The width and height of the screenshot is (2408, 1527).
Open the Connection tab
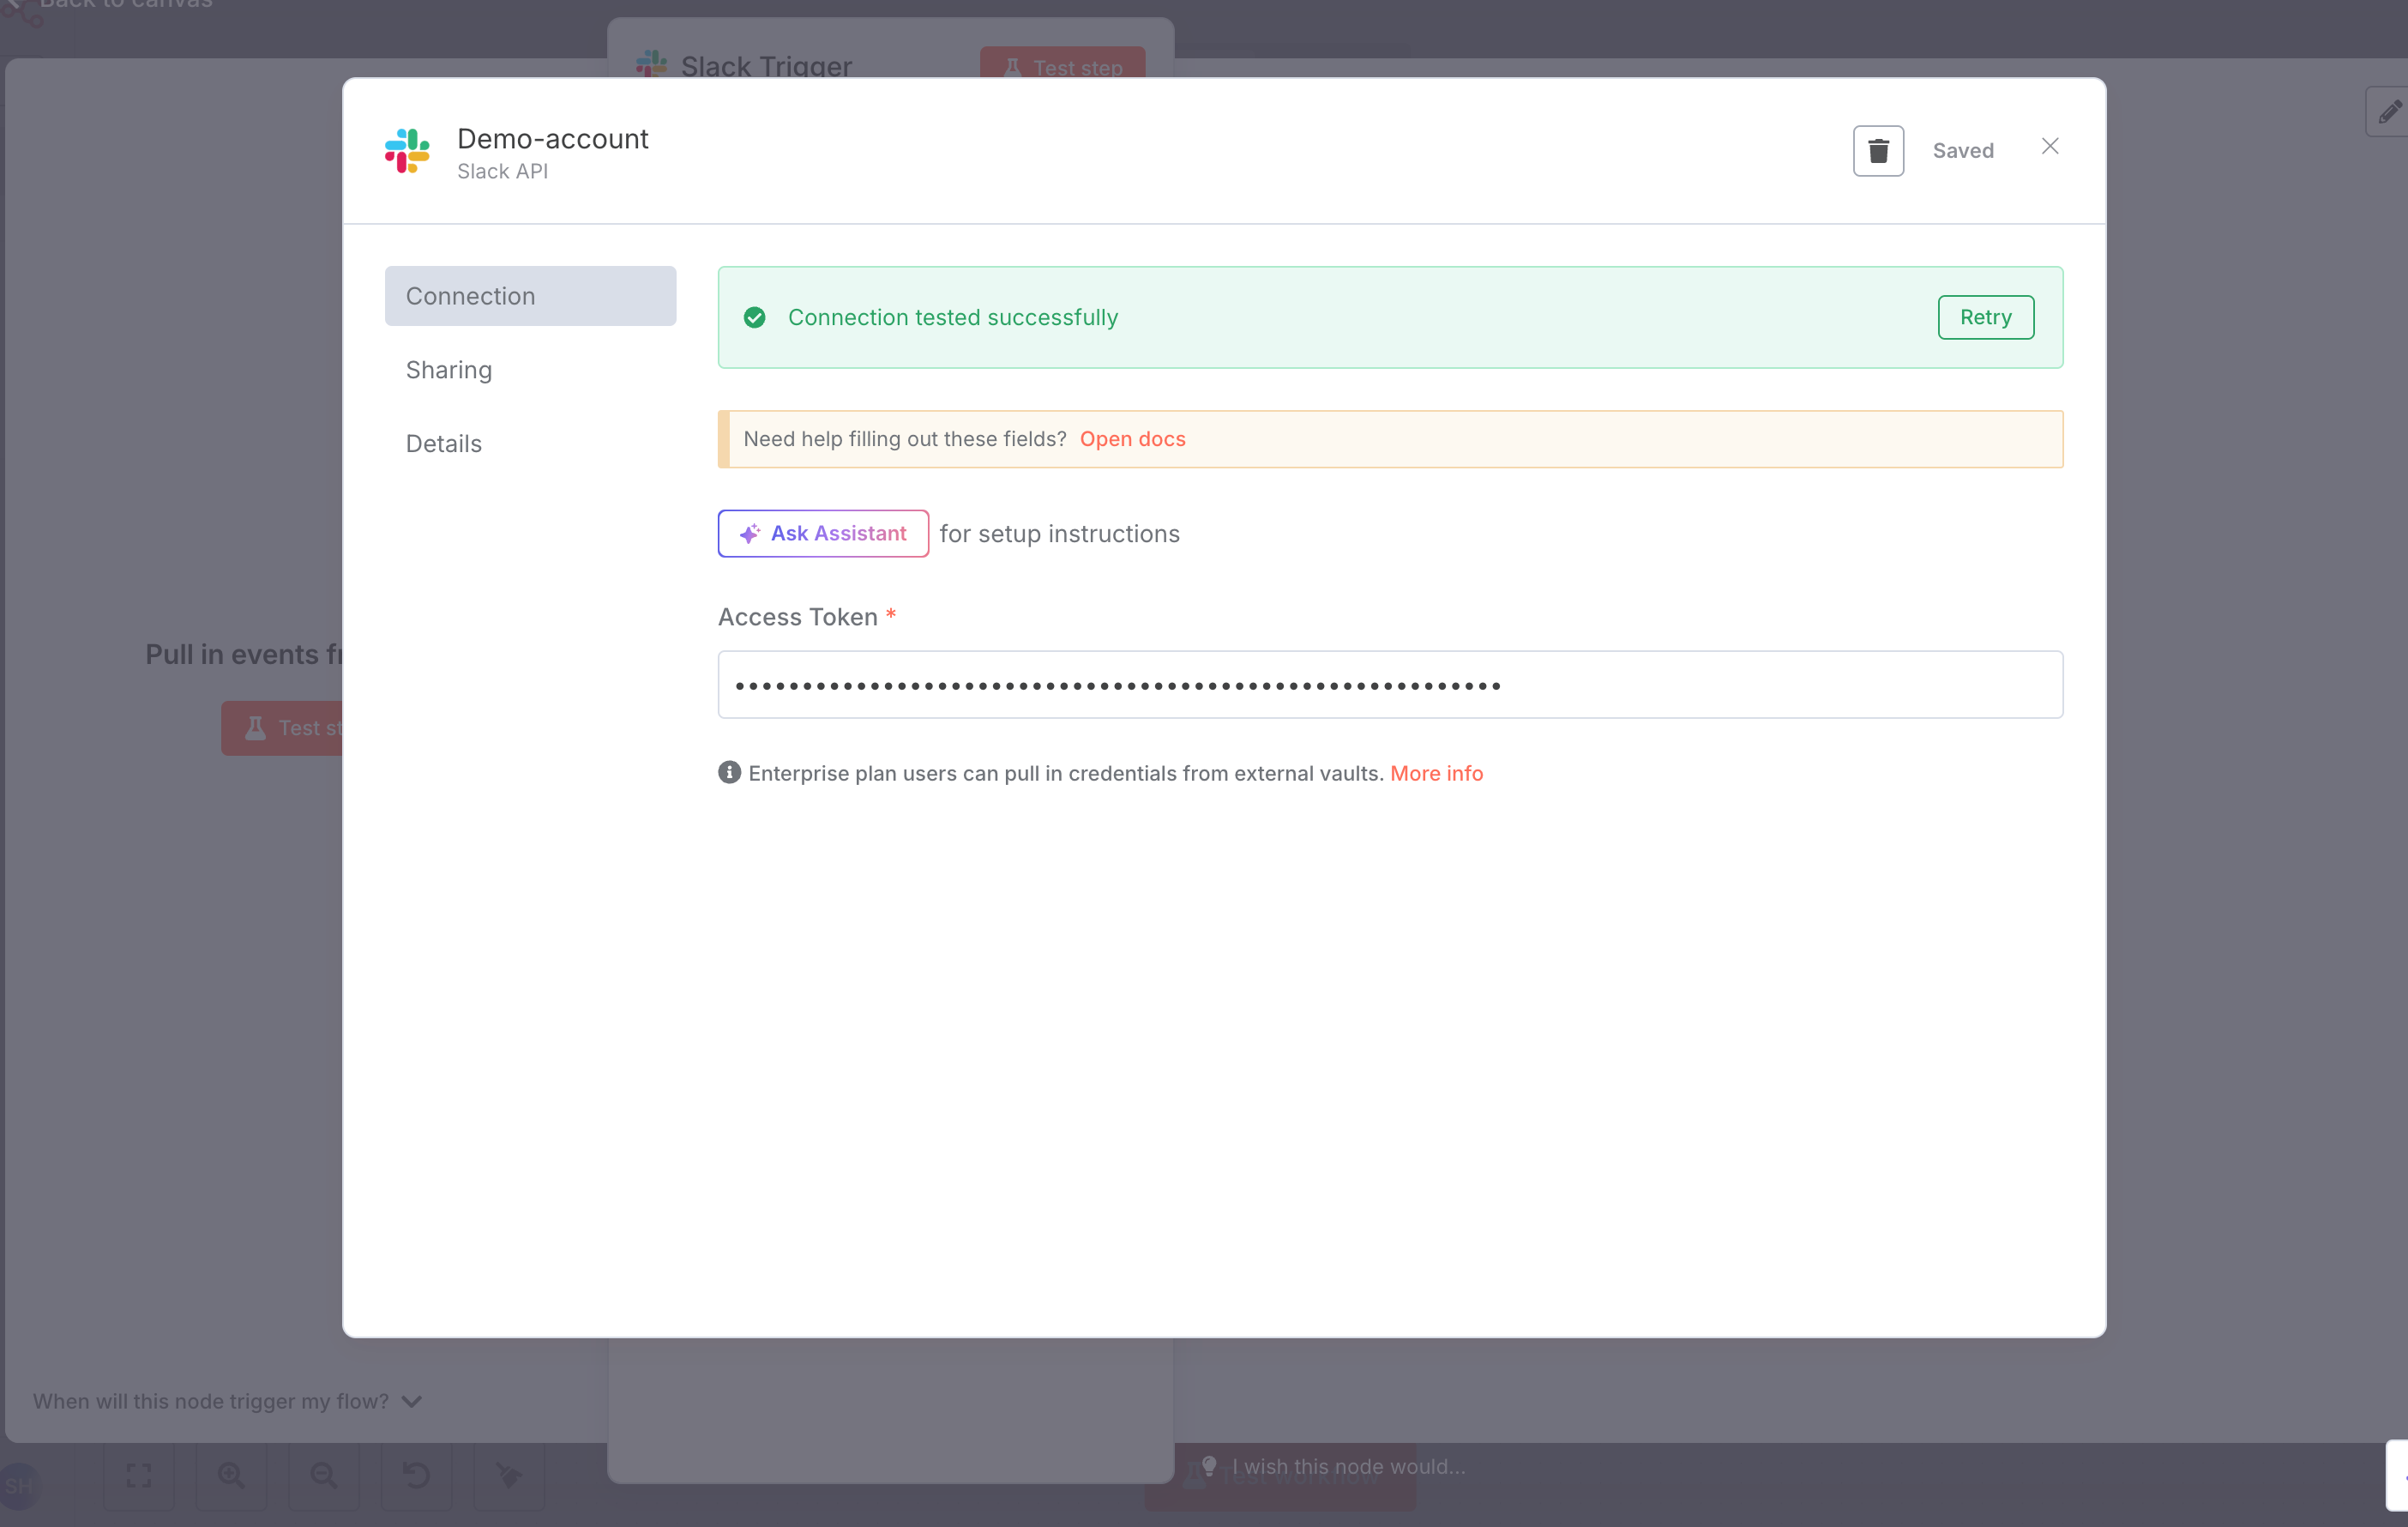(x=530, y=296)
